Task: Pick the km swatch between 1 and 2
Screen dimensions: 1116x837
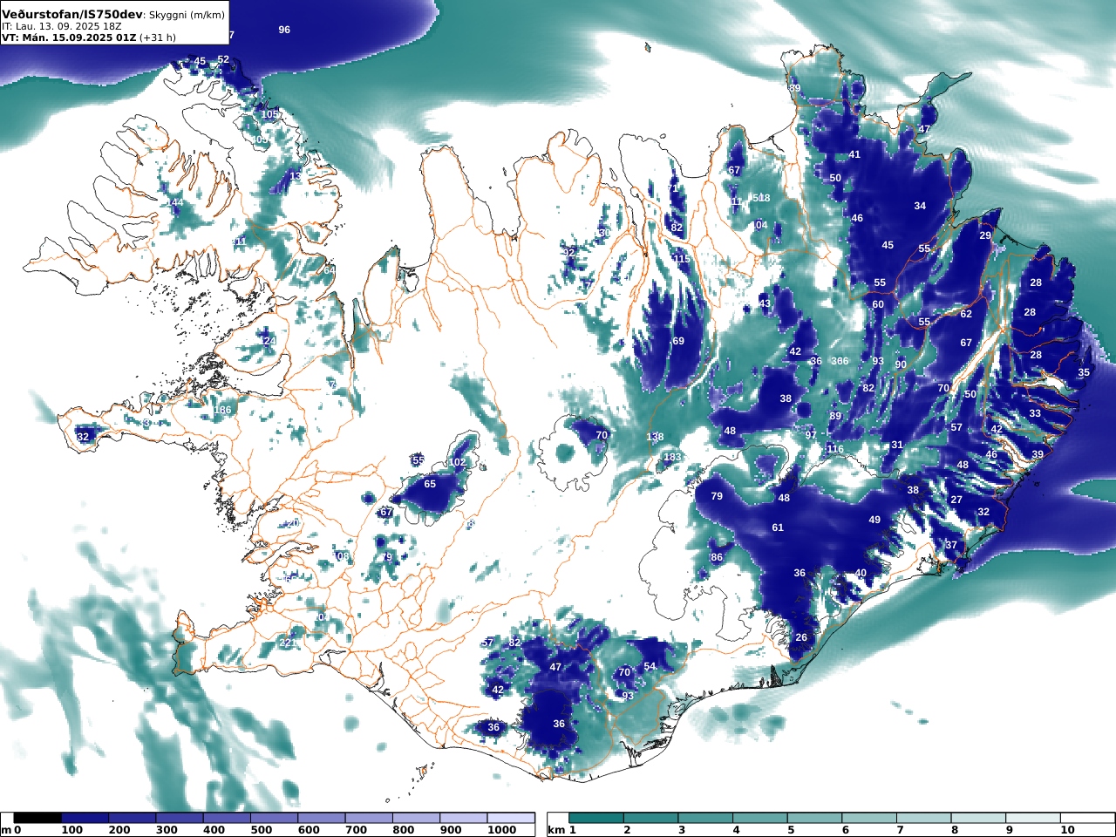Action: (x=596, y=818)
